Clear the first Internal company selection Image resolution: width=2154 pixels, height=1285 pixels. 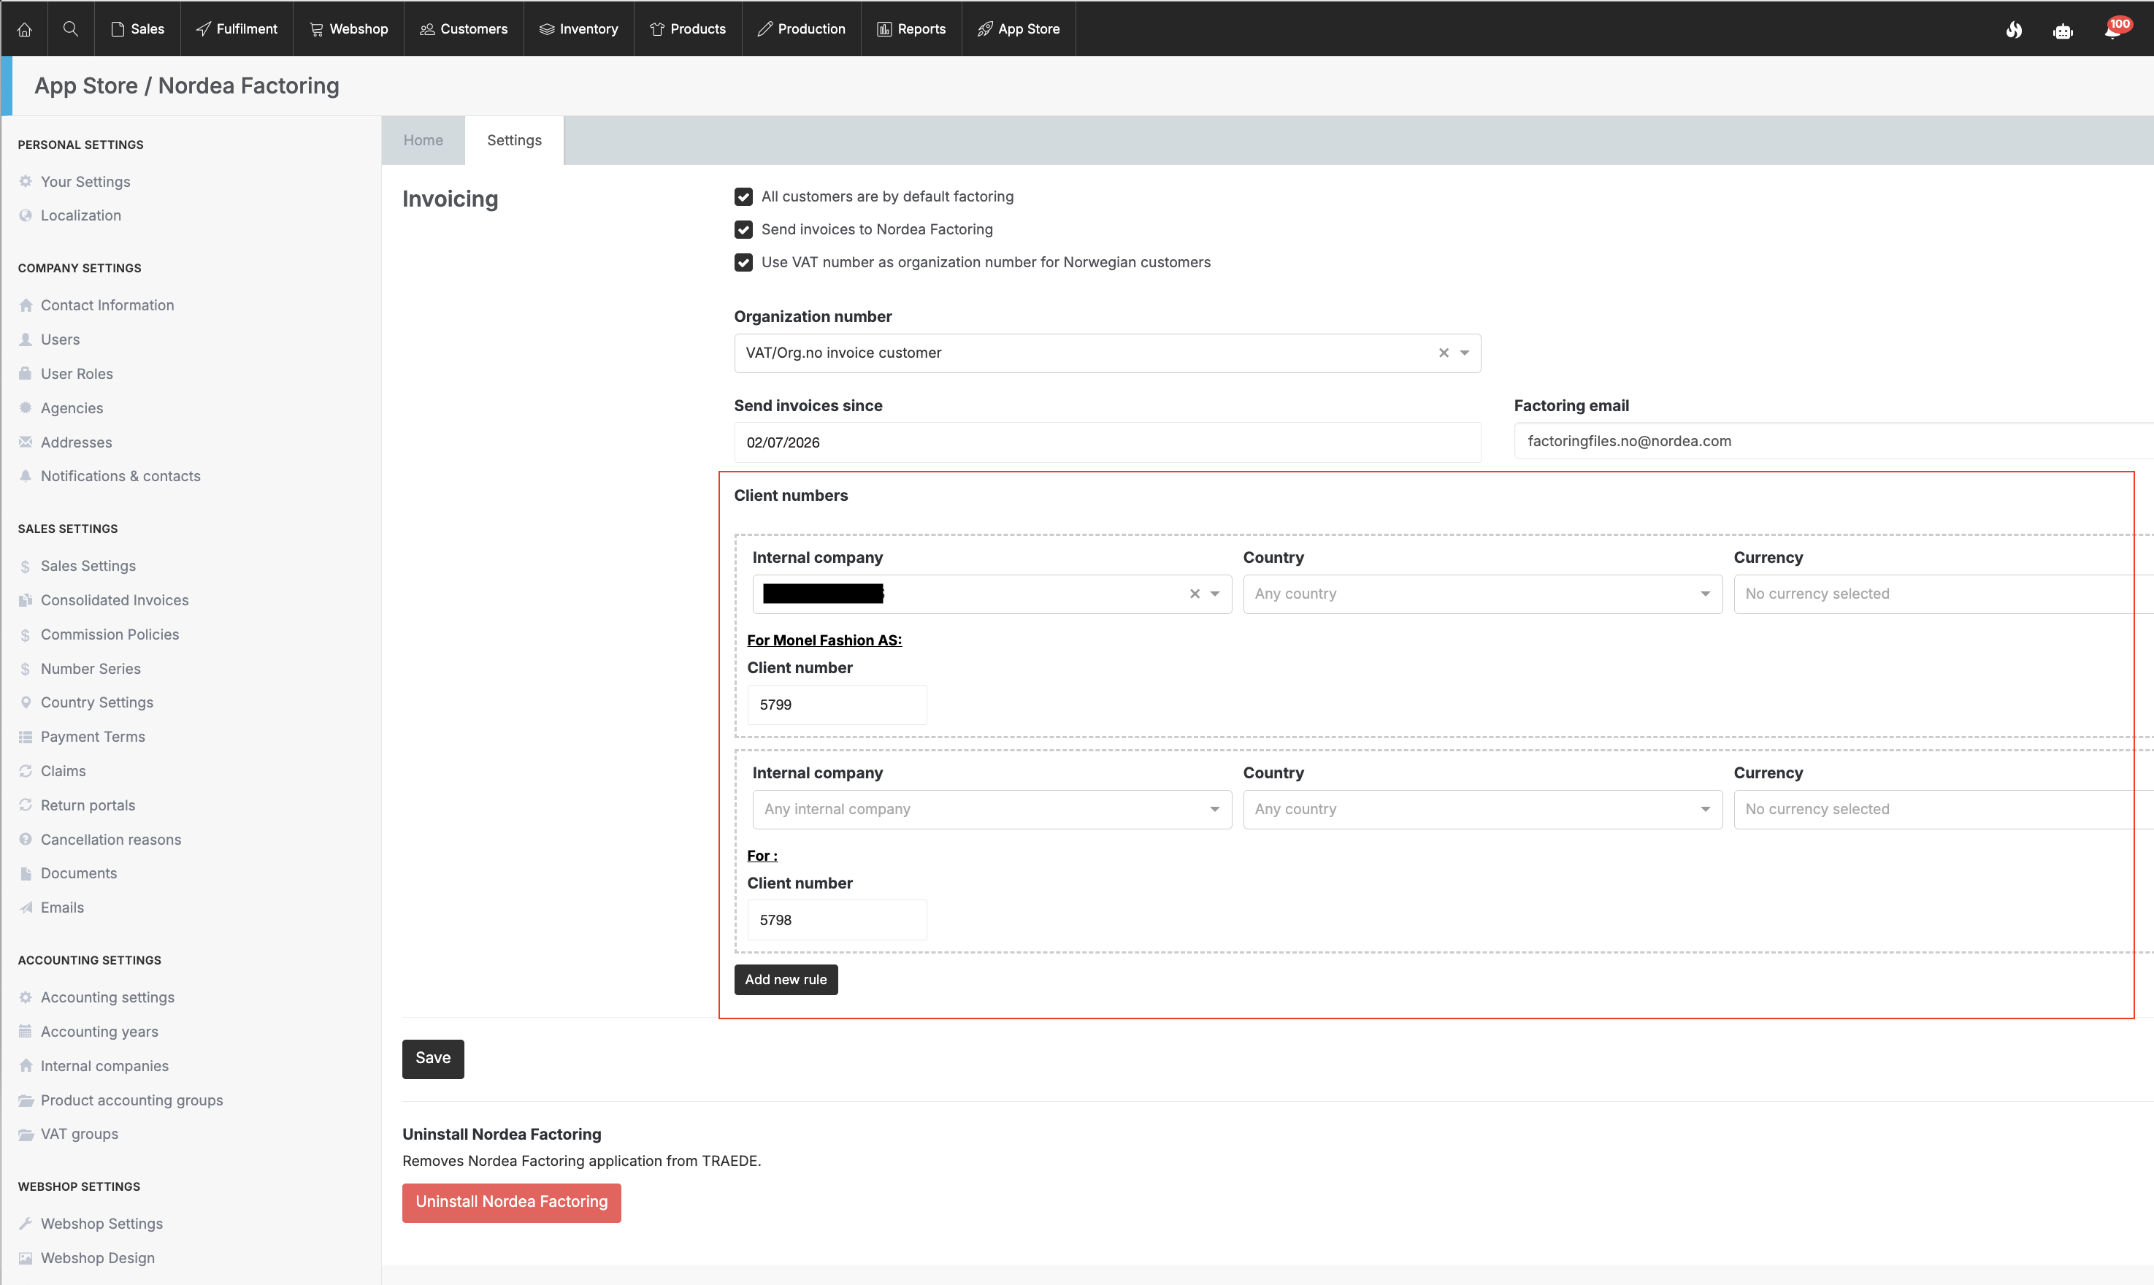[1195, 594]
